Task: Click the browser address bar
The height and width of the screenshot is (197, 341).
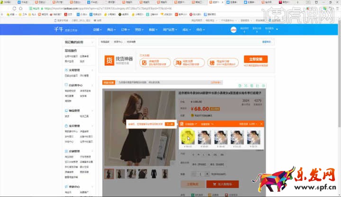Action: pos(142,9)
